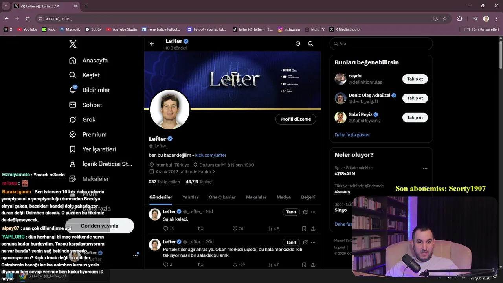
Task: Open tab search dropdown arrow
Action: coord(6,6)
